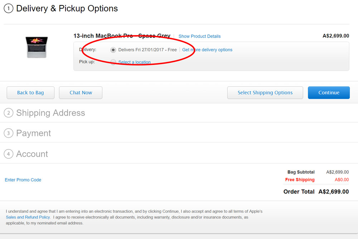Click the step 2 circle icon
Image resolution: width=358 pixels, height=239 pixels.
pyautogui.click(x=9, y=113)
